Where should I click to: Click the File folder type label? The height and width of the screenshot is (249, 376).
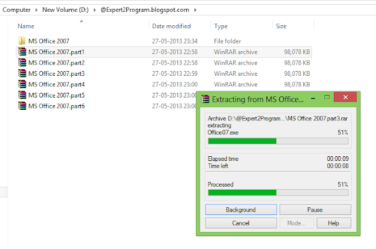pos(227,41)
